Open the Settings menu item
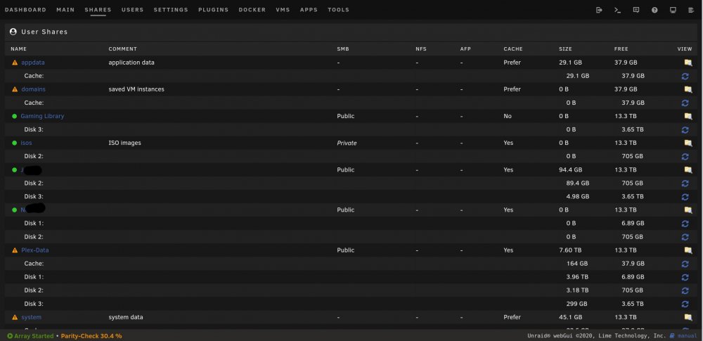 [171, 10]
